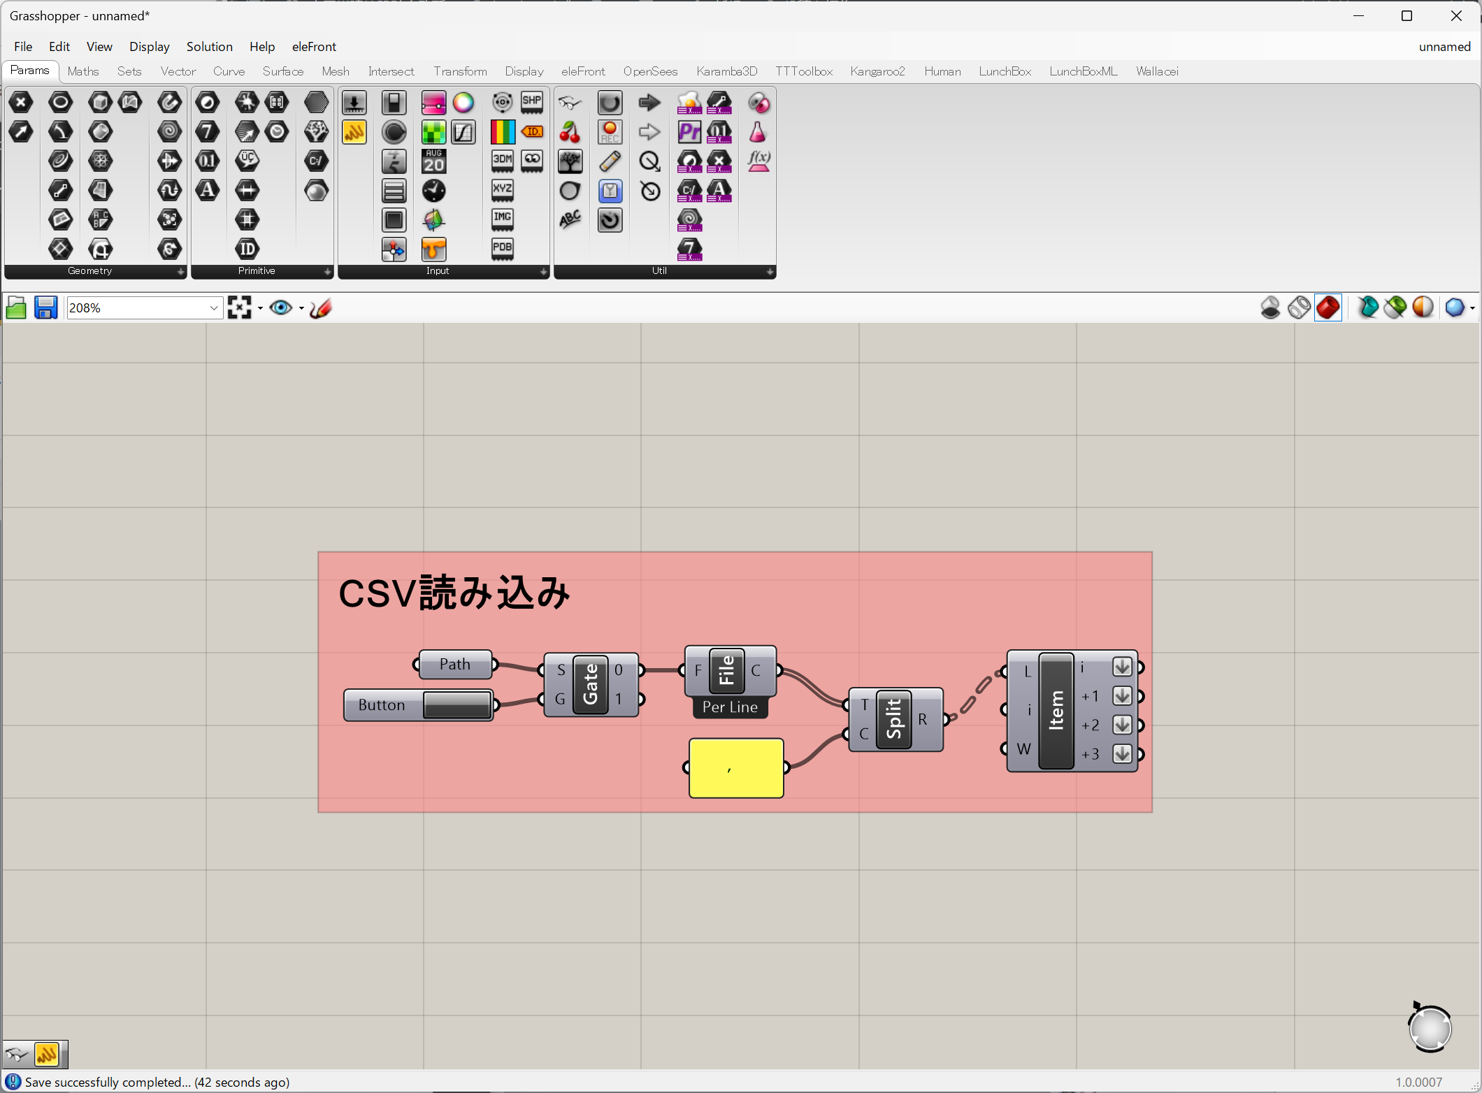Toggle the preview eye icon

tap(281, 307)
